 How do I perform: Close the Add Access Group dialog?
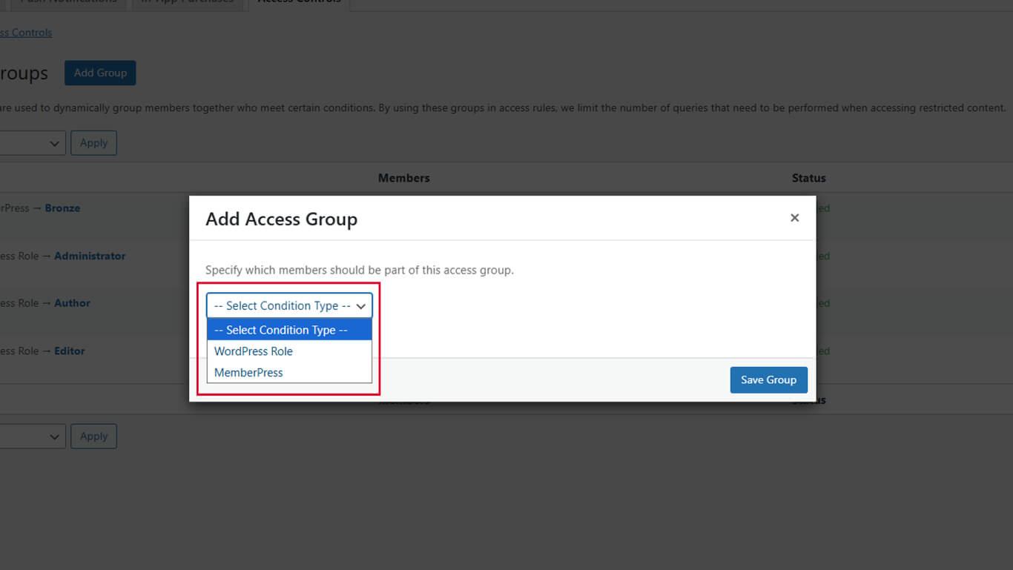(794, 218)
